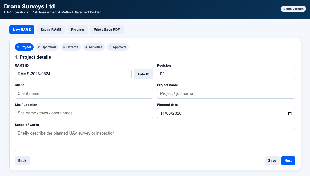
Task: Go to step 2. Operation
Action: tap(47, 47)
